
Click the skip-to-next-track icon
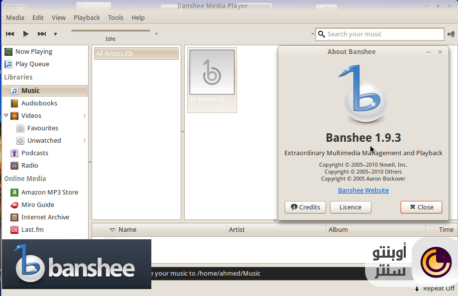point(42,34)
